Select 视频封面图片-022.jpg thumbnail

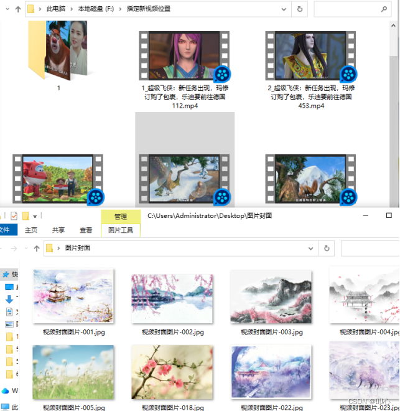pyautogui.click(x=271, y=372)
